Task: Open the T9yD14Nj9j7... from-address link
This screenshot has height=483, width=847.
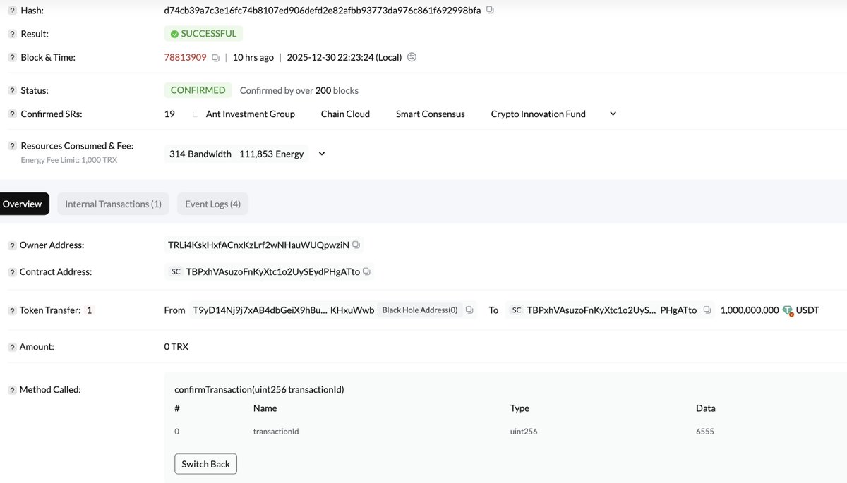Action: [x=284, y=310]
